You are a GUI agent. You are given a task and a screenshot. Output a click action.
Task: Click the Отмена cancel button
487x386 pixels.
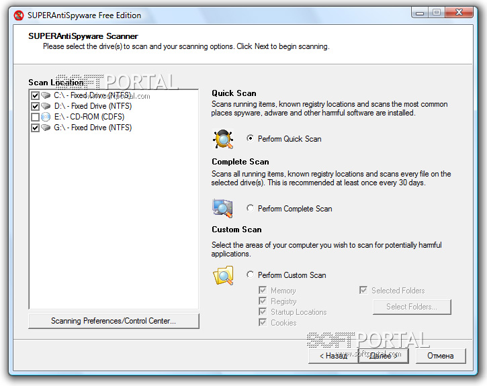[x=441, y=356]
